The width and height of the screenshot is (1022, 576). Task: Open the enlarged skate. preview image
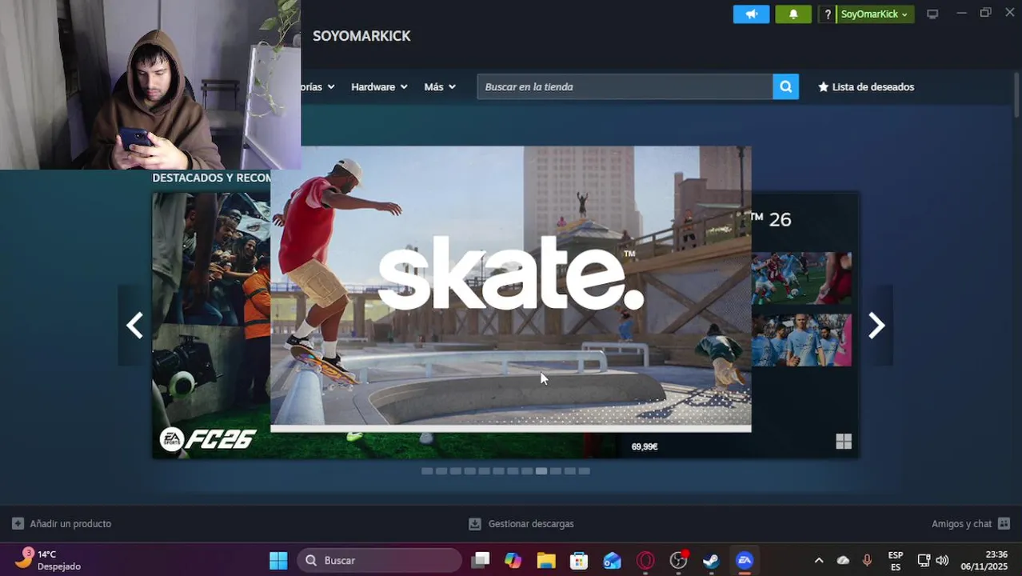point(510,289)
